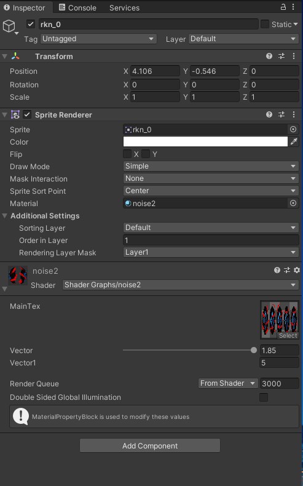The image size is (303, 486).
Task: Open the Tag dropdown showing Untagged
Action: [x=98, y=39]
